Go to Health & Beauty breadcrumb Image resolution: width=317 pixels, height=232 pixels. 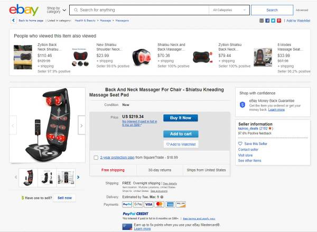click(x=85, y=21)
